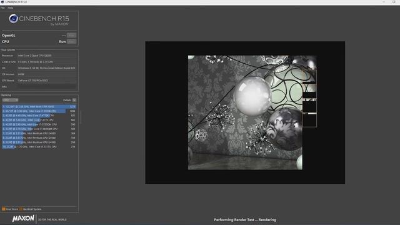
Task: Click the Performing Render Test status text
Action: (245, 219)
